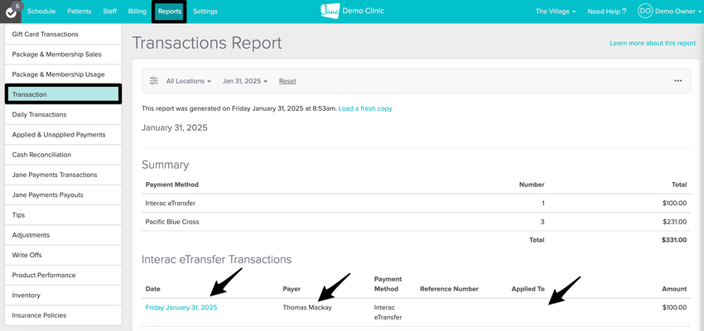Open the Demo Owner account menu

(x=677, y=12)
